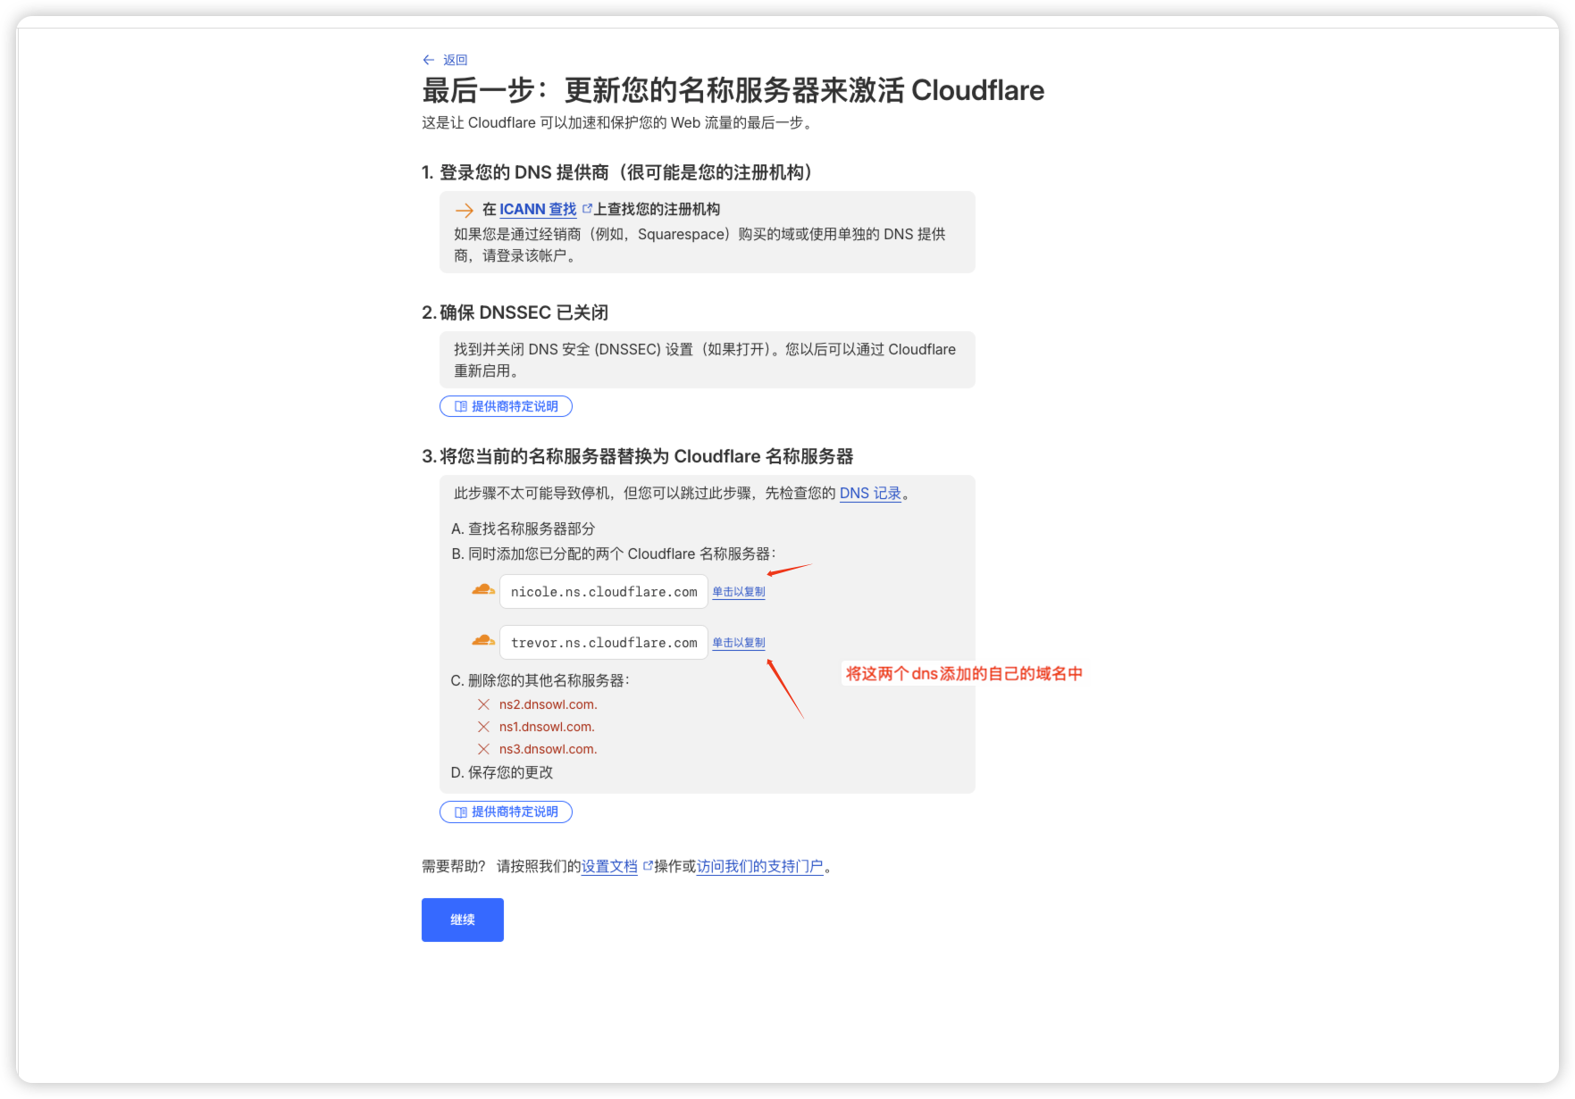The width and height of the screenshot is (1575, 1099).
Task: Copy trevor nameserver via 单击以复制
Action: (738, 643)
